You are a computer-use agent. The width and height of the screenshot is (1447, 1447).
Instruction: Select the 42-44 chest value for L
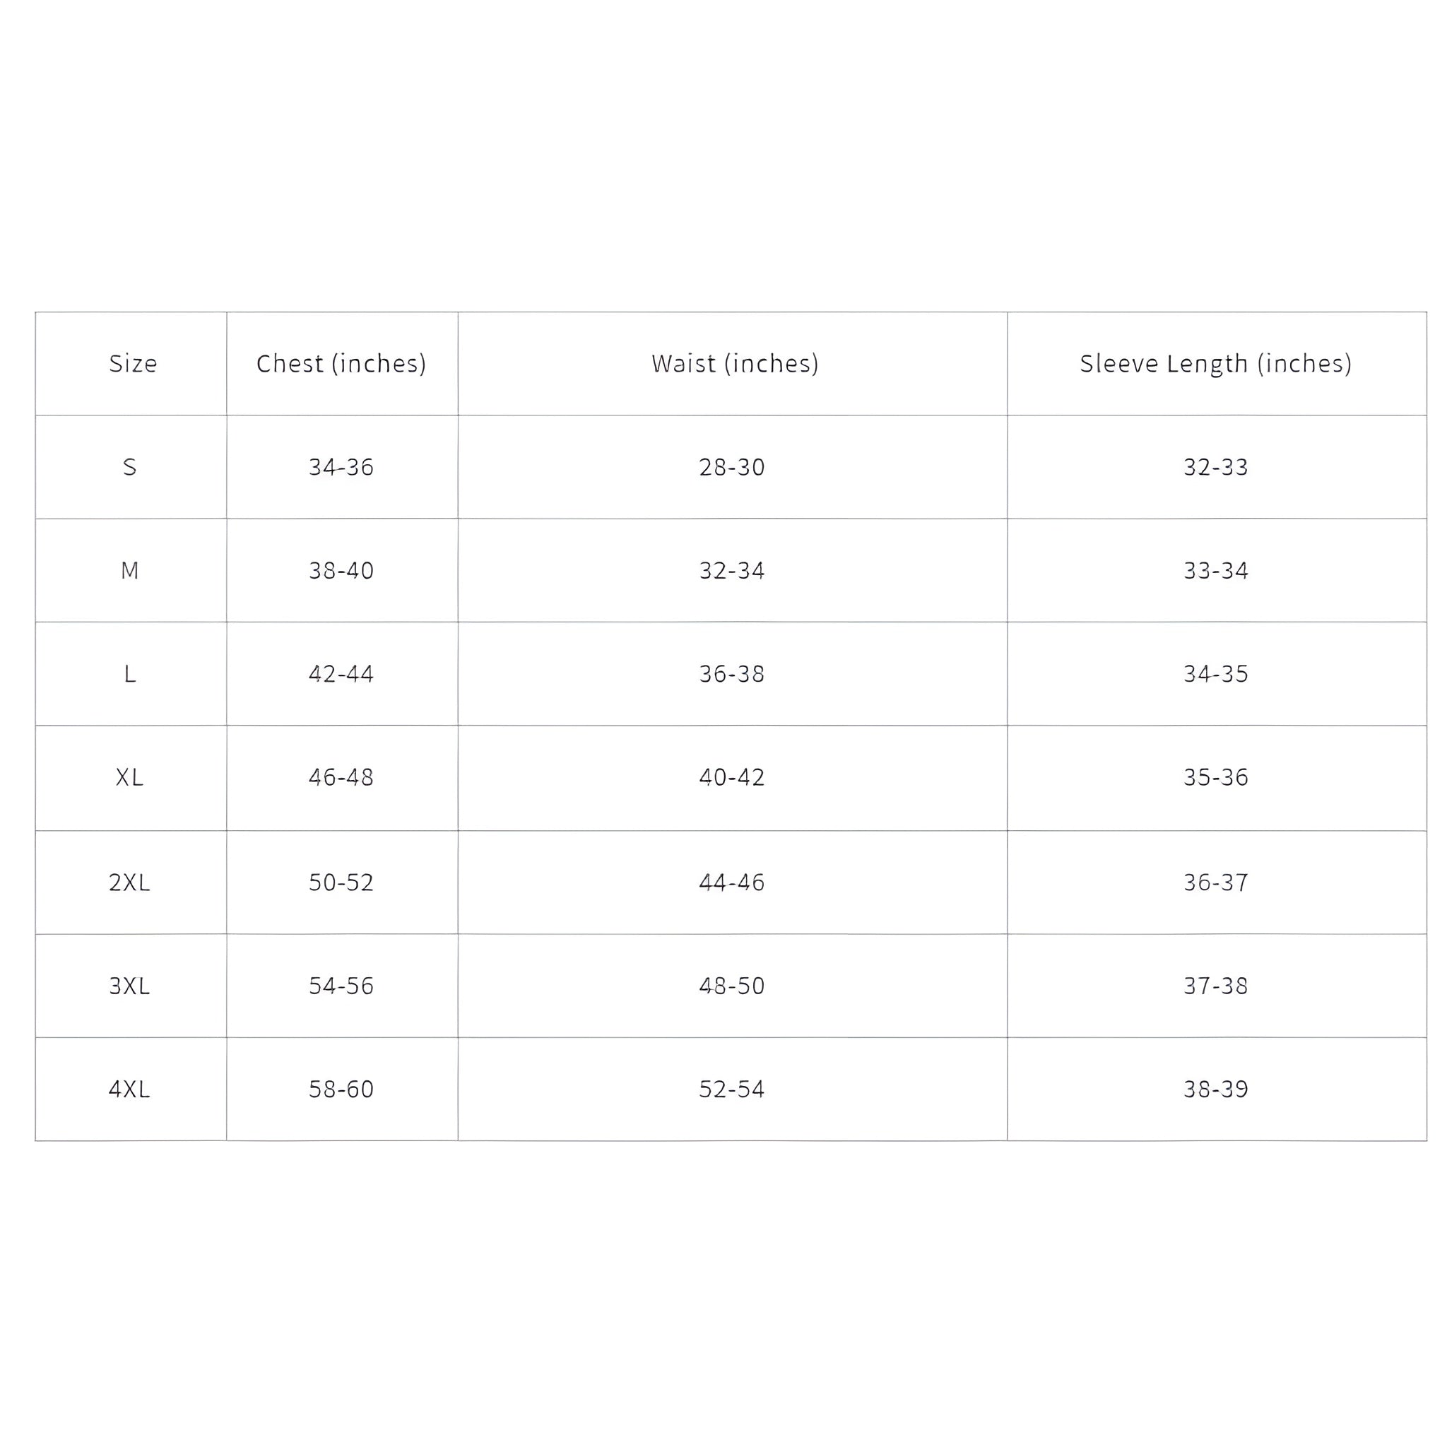[x=341, y=674]
